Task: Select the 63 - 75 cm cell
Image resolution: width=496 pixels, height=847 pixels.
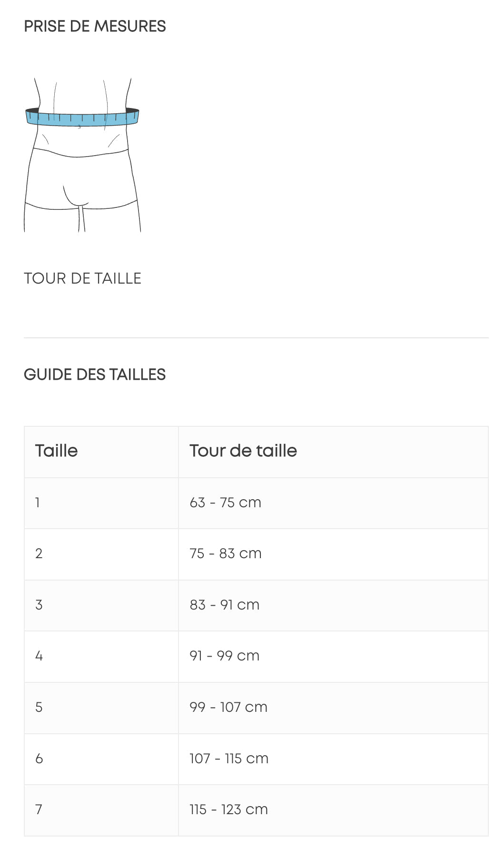Action: 225,502
